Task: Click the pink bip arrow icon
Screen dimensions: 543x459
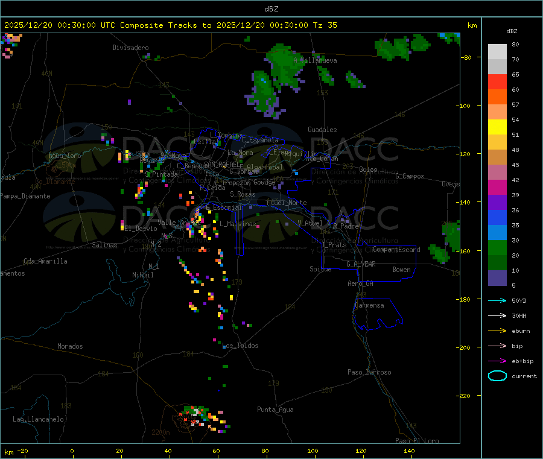Action: pyautogui.click(x=497, y=346)
